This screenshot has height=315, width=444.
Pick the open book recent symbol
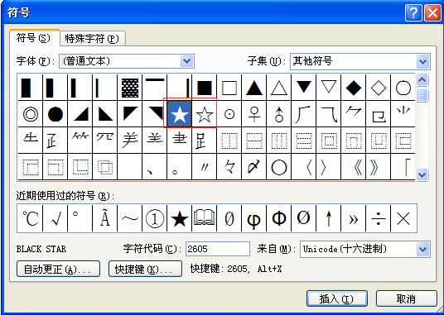coord(204,218)
